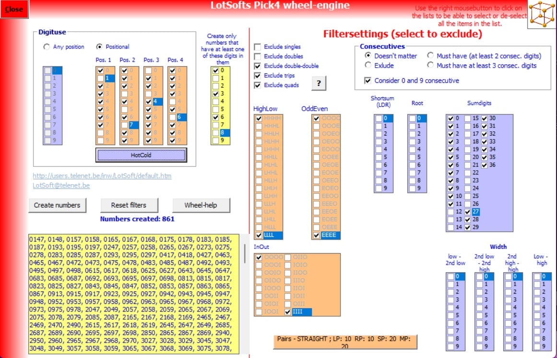Screen dimensions: 557x358
Task: Uncheck Exclude trips
Action: tap(258, 76)
